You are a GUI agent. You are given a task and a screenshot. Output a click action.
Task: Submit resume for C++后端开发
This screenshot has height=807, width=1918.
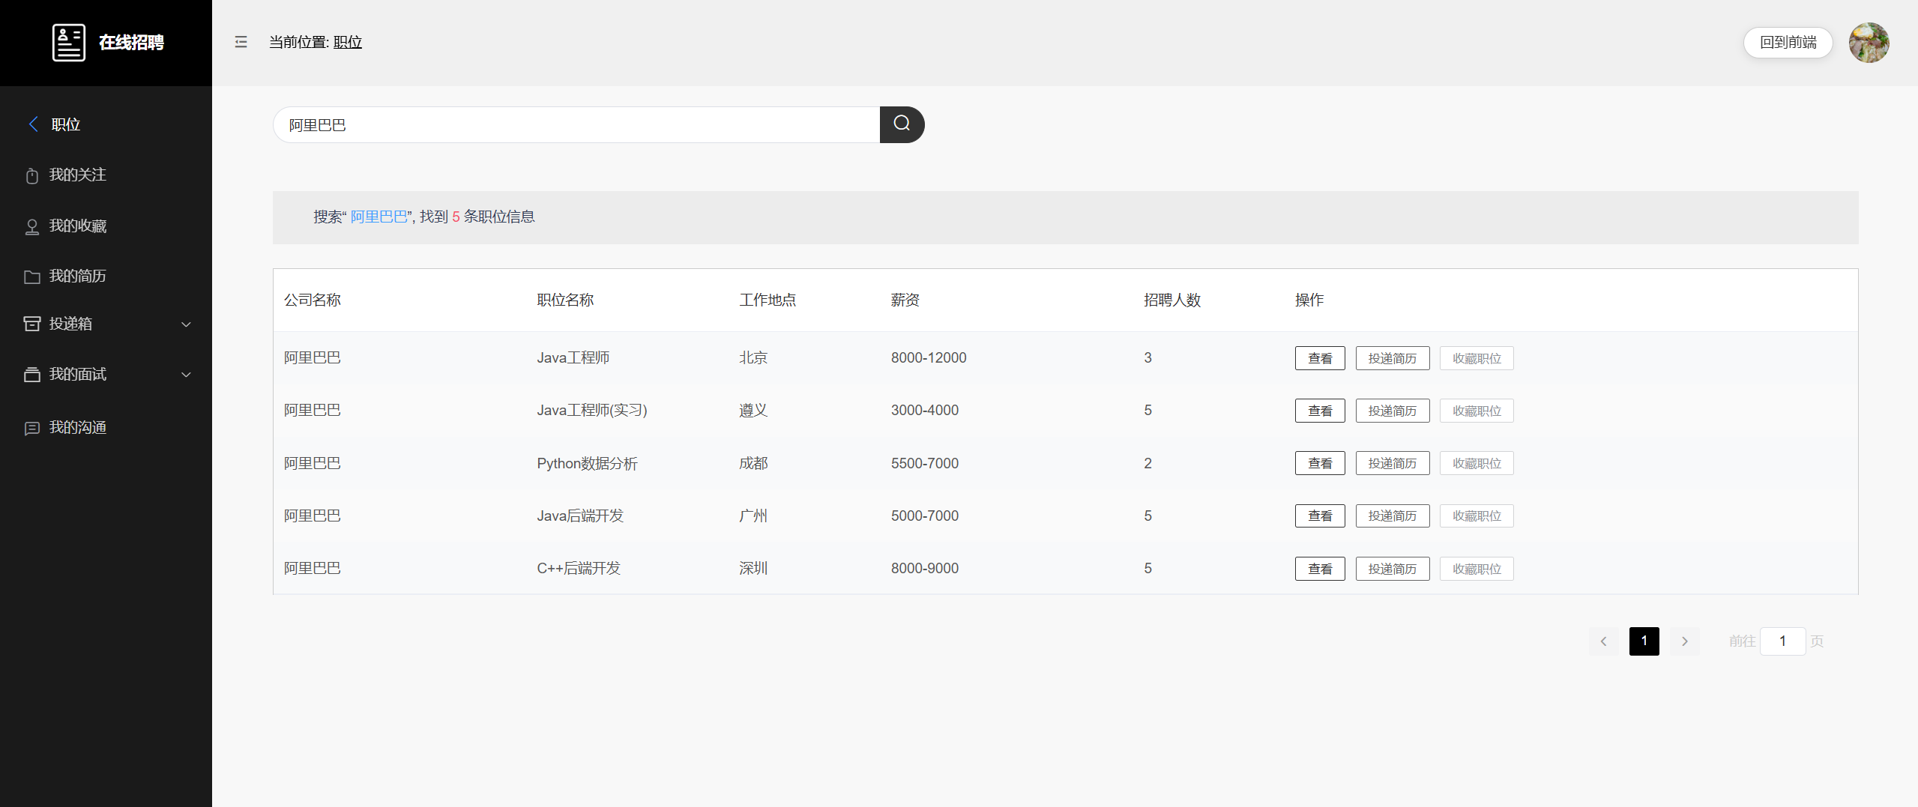click(x=1393, y=569)
